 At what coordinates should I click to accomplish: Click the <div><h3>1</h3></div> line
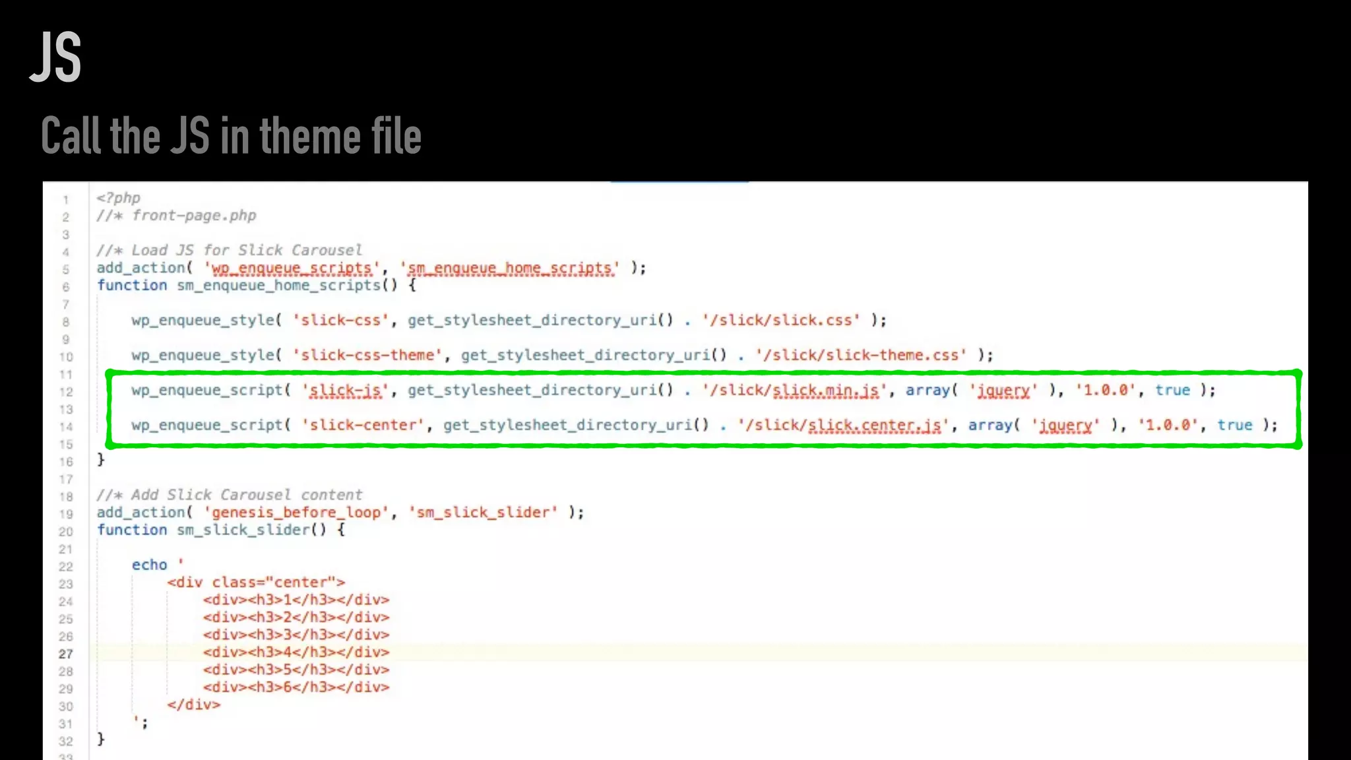pyautogui.click(x=296, y=600)
